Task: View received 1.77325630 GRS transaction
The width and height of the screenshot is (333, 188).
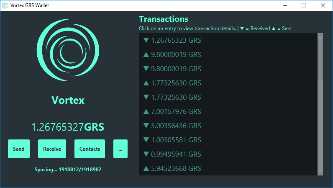Action: pos(228,97)
